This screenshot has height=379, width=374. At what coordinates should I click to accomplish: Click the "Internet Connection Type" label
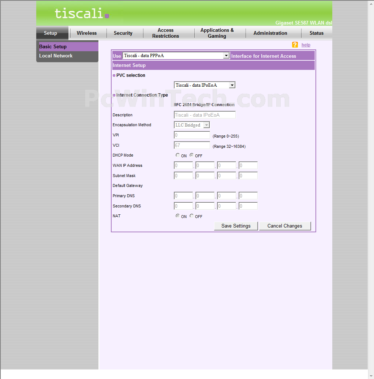[x=142, y=95]
